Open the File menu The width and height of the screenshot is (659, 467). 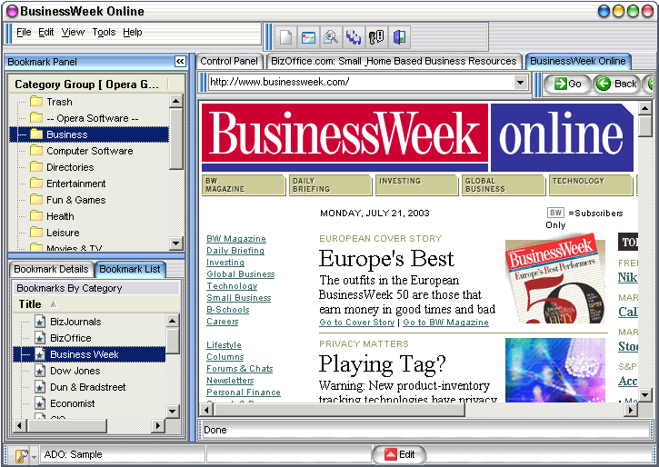[24, 32]
